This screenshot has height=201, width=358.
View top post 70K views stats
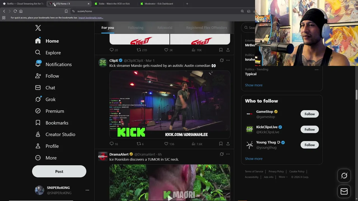coord(197,50)
